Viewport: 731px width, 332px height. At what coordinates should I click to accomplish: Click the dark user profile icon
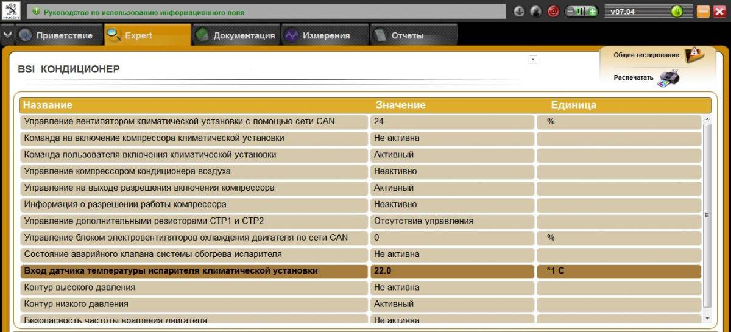coord(536,11)
